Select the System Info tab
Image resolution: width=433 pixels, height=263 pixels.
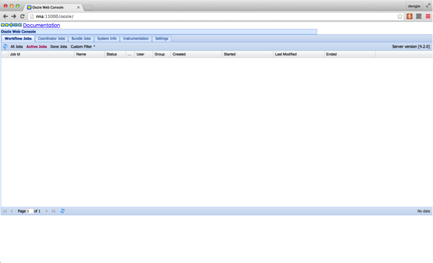pyautogui.click(x=107, y=38)
